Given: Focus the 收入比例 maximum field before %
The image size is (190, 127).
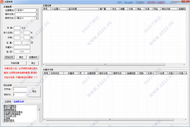Looking at the screenshot, I should (x=27, y=33).
